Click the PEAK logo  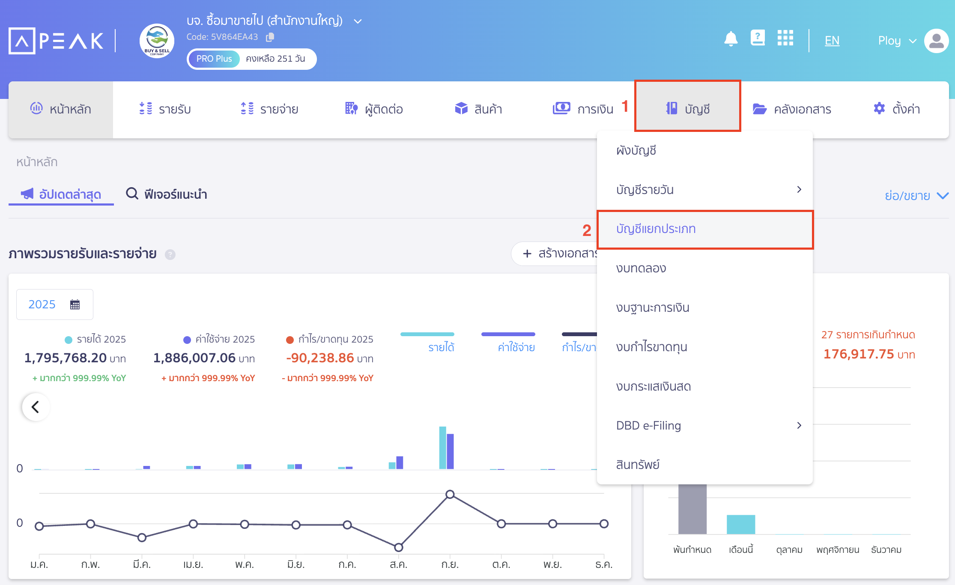click(x=56, y=41)
